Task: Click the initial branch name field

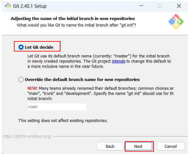Action: pos(57,107)
